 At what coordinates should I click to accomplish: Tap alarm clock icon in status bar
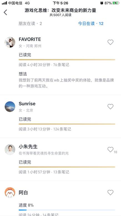pyautogui.click(x=102, y=3)
